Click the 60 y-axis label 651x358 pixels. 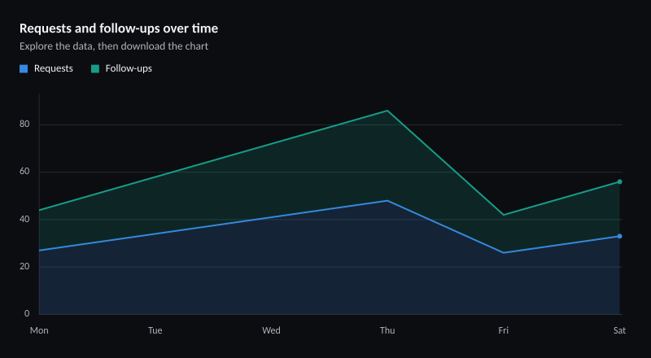(x=24, y=172)
